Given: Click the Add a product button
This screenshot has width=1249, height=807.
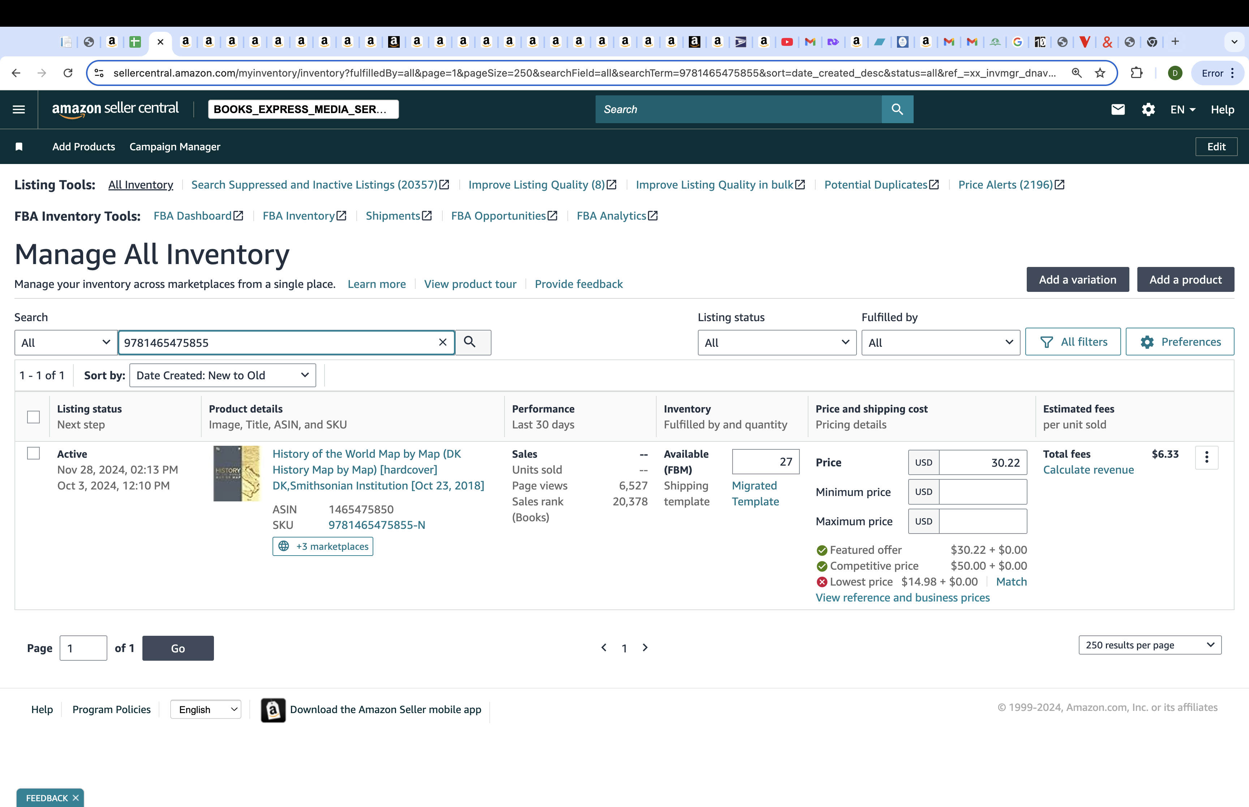Looking at the screenshot, I should tap(1186, 279).
